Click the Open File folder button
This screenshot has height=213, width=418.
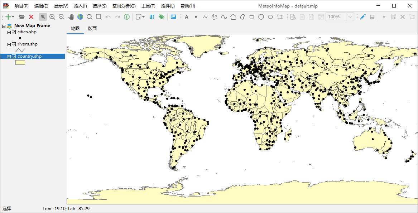coord(22,17)
